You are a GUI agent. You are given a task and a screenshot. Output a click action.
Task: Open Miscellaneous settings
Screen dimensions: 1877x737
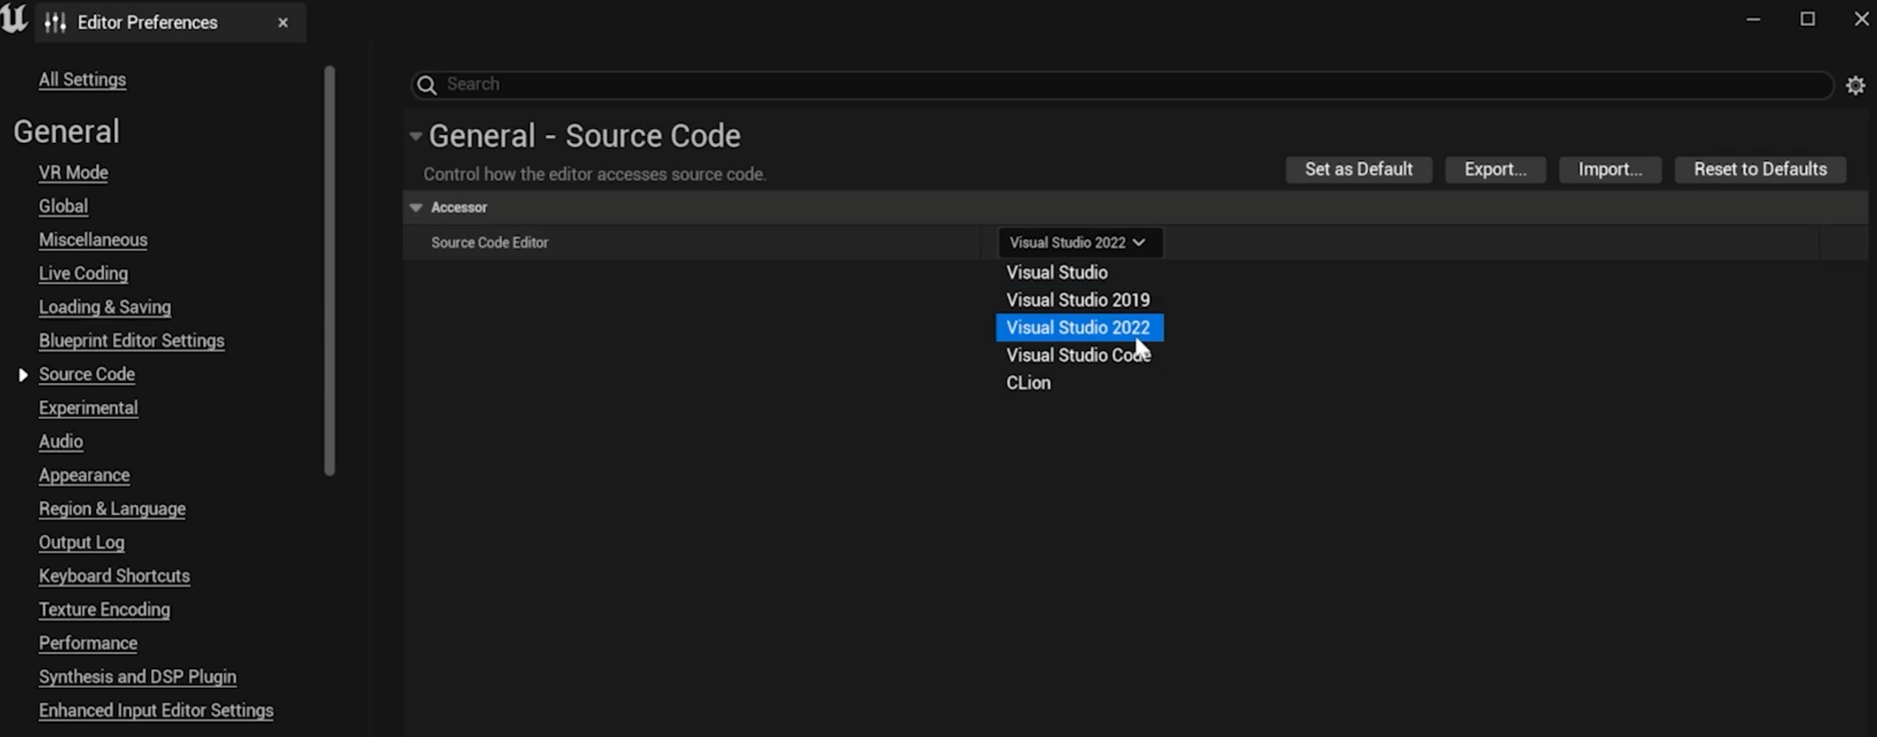tap(93, 240)
